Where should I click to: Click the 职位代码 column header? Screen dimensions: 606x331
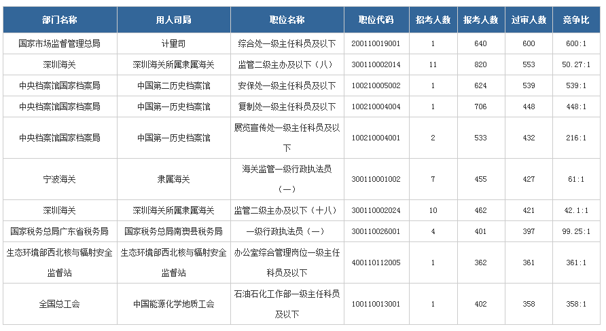[x=376, y=20]
